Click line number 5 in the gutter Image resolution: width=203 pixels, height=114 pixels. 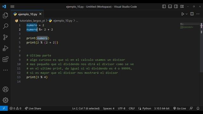point(20,42)
